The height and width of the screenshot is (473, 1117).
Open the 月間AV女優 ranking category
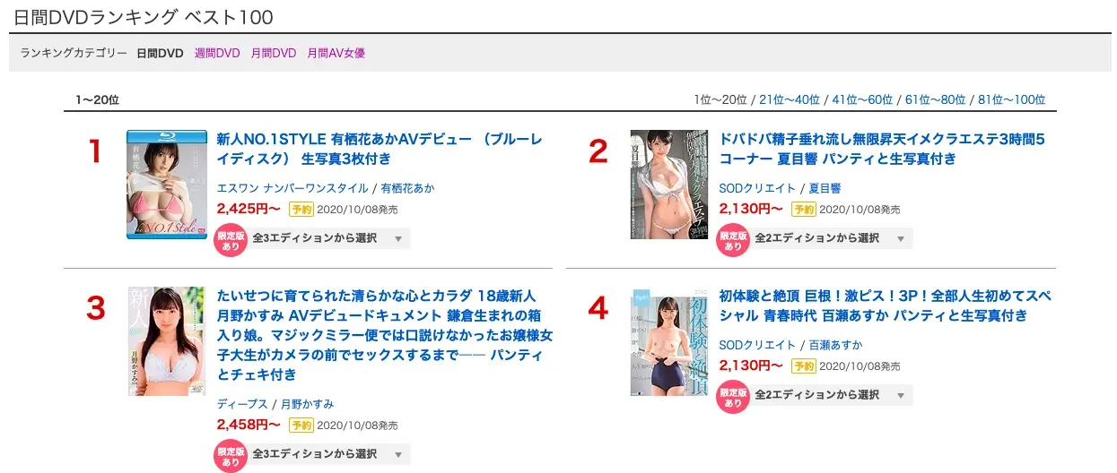coord(336,54)
